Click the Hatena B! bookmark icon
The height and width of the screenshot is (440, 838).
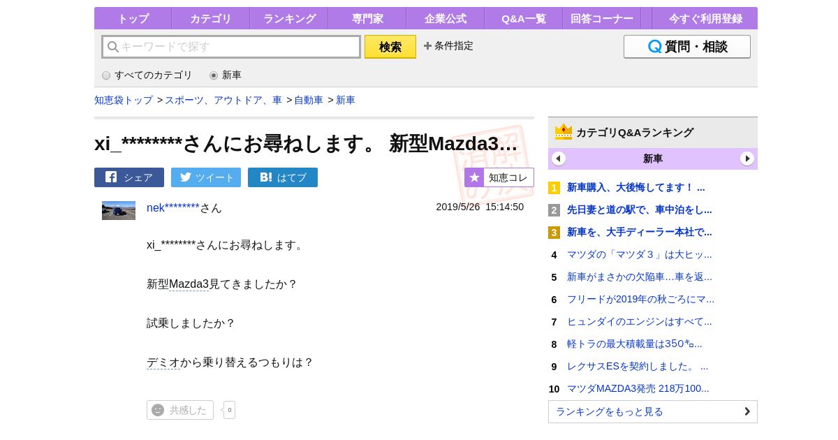click(x=266, y=177)
